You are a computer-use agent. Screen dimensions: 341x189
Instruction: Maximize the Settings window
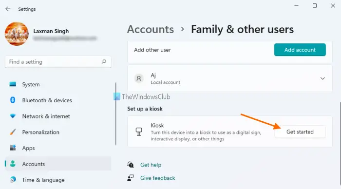click(315, 6)
